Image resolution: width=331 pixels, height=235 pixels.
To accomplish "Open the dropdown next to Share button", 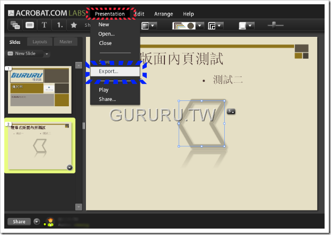I will (x=37, y=222).
